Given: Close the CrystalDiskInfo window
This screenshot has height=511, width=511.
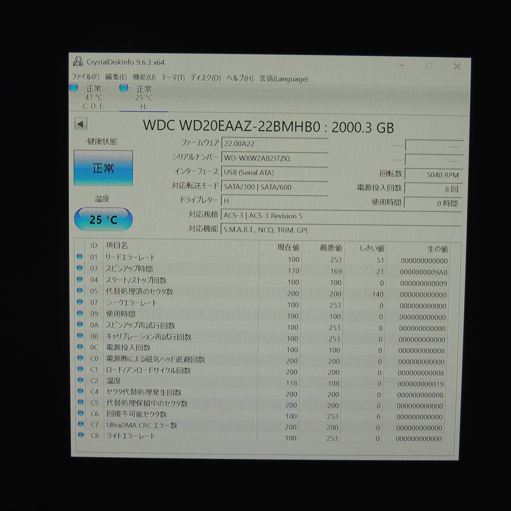Looking at the screenshot, I should coord(457,66).
